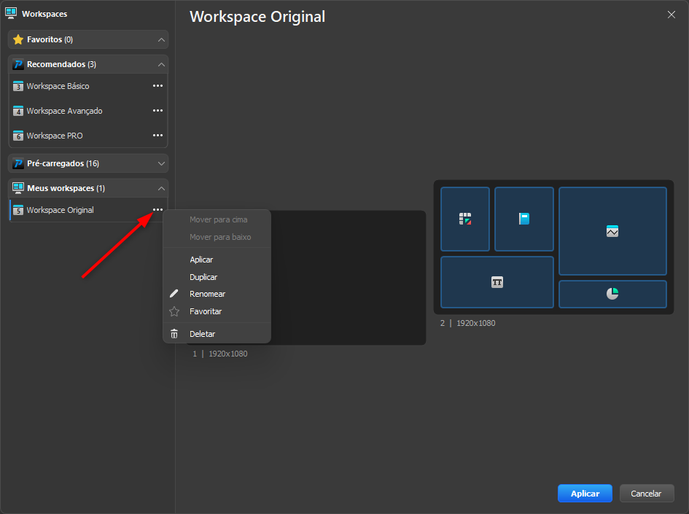Select Workspace Original in the list
This screenshot has height=514, width=689.
pyautogui.click(x=88, y=210)
